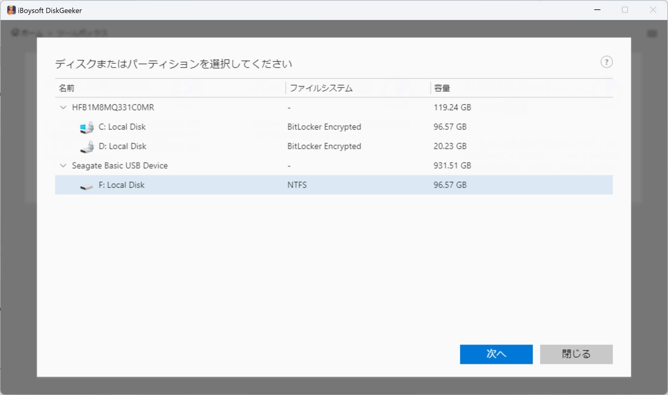Select the D: Local Disk partition

pos(334,146)
